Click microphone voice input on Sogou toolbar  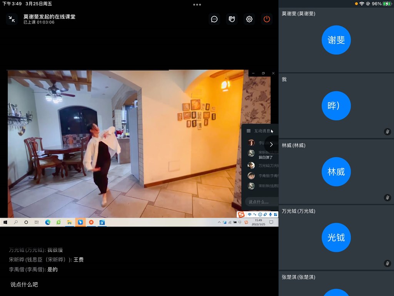(x=270, y=214)
